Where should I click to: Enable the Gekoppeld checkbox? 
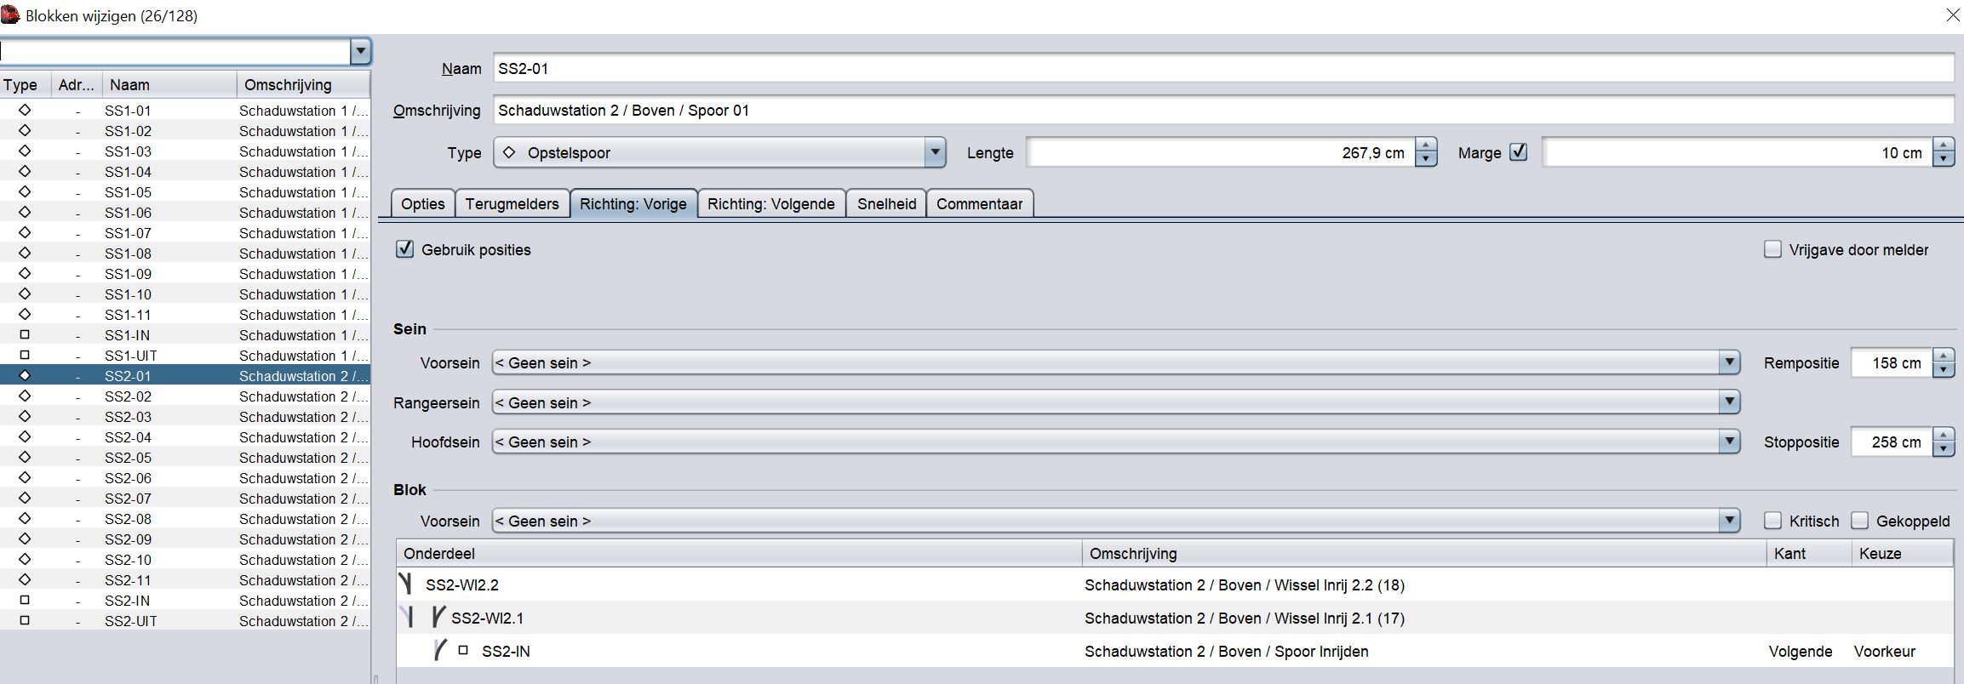point(1859,521)
